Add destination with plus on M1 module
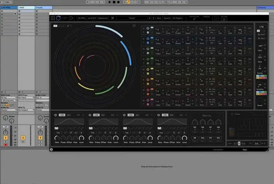This screenshot has height=184, width=274. (x=83, y=115)
